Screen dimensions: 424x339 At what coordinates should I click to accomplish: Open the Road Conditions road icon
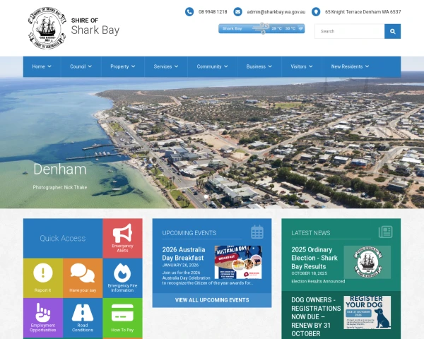[82, 311]
